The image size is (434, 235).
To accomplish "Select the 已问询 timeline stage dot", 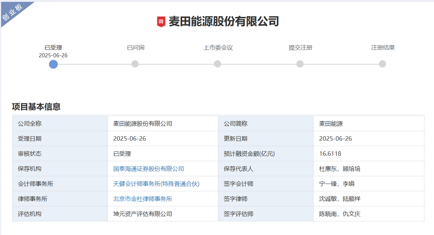I will pos(135,64).
